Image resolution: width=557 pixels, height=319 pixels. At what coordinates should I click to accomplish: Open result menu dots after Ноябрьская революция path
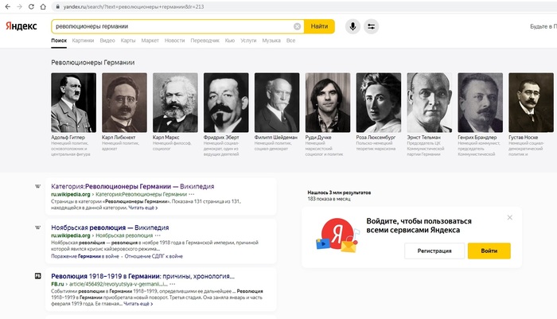(158, 235)
